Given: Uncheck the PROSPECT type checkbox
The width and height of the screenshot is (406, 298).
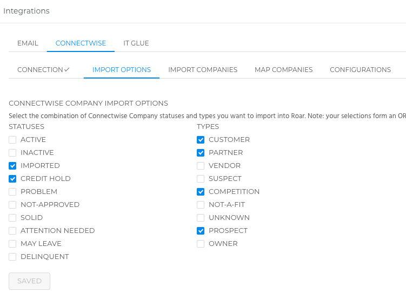Looking at the screenshot, I should pyautogui.click(x=201, y=230).
